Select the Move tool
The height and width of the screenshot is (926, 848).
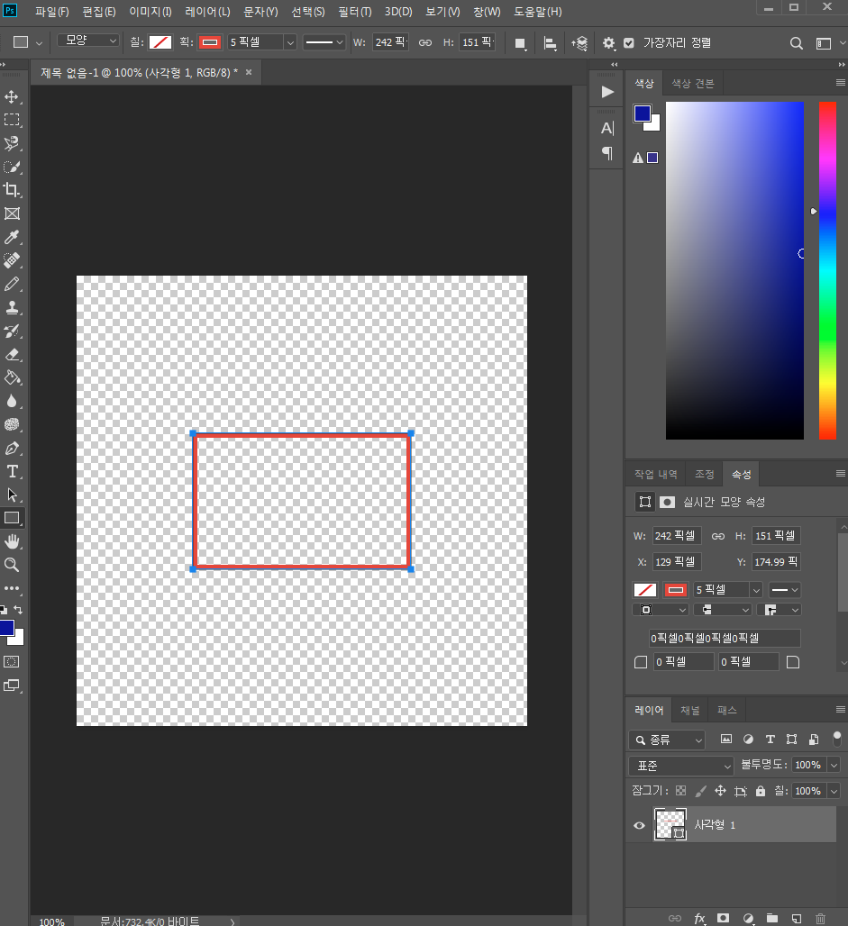12,96
